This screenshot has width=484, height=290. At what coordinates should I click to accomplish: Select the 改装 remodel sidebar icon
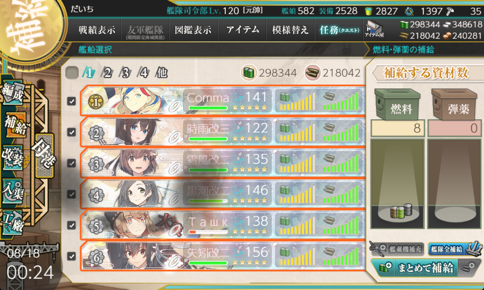pyautogui.click(x=13, y=157)
